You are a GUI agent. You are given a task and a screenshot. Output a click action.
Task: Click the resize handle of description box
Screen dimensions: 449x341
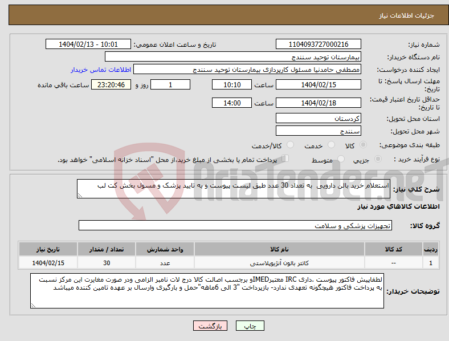[x=80, y=196]
